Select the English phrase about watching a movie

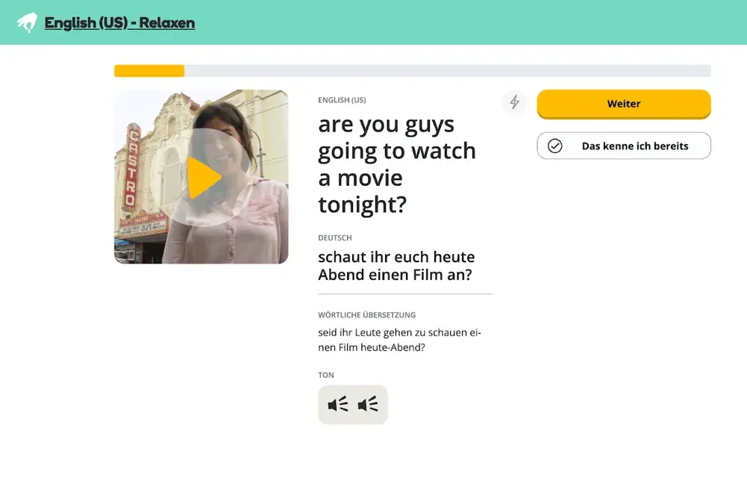[x=397, y=164]
